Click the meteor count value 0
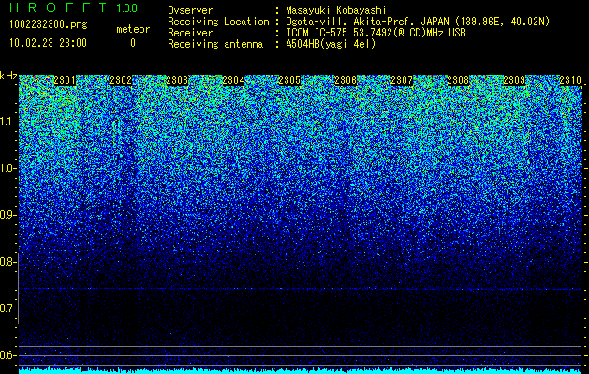This screenshot has height=374, width=589. tap(133, 43)
